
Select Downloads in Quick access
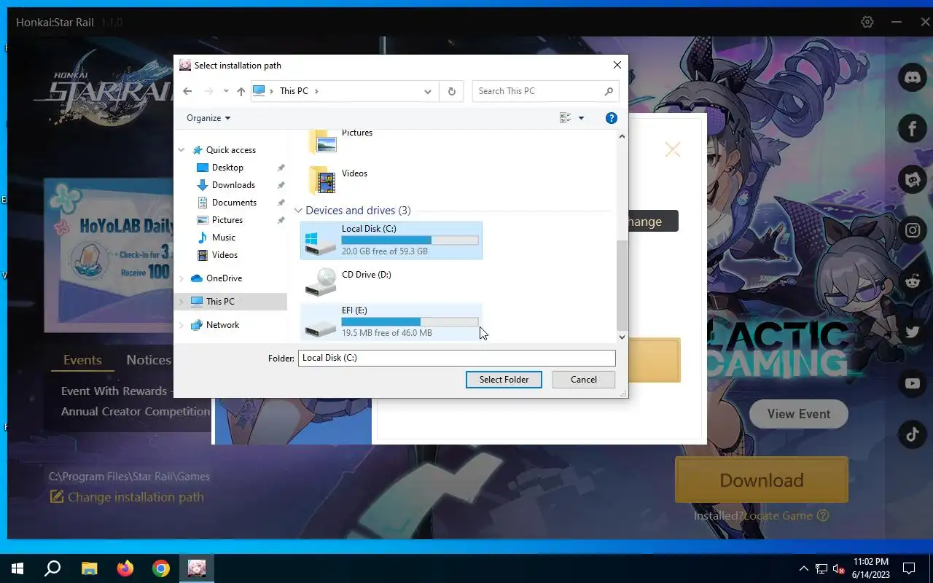[x=233, y=185]
